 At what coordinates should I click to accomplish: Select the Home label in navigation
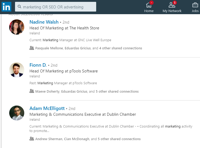(x=149, y=11)
